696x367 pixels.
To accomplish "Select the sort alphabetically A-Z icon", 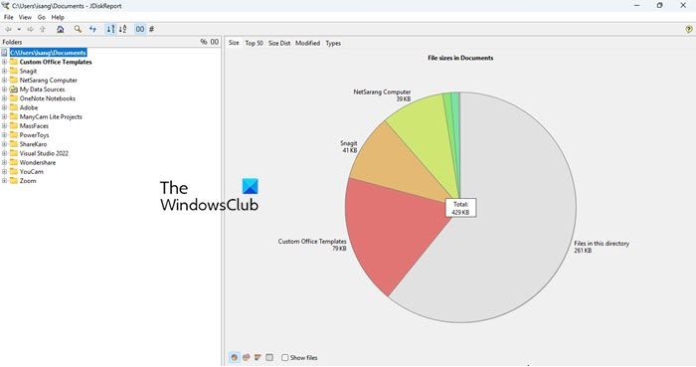I will (122, 29).
